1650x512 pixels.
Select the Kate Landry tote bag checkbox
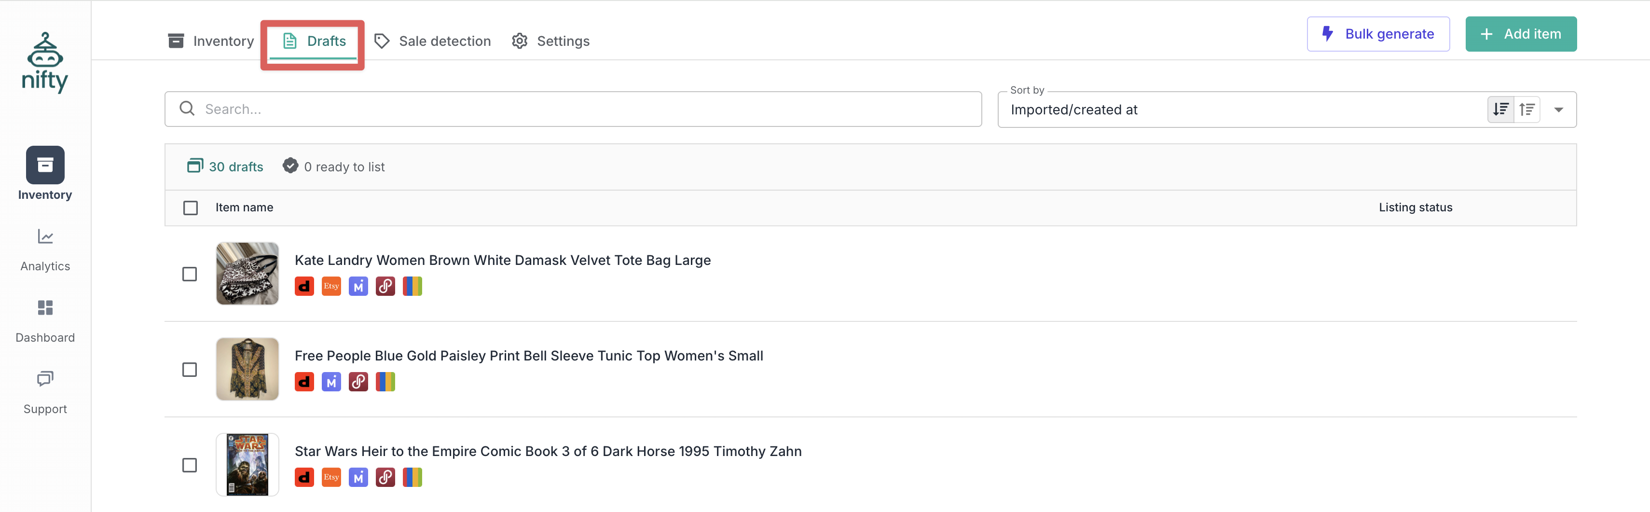click(190, 274)
